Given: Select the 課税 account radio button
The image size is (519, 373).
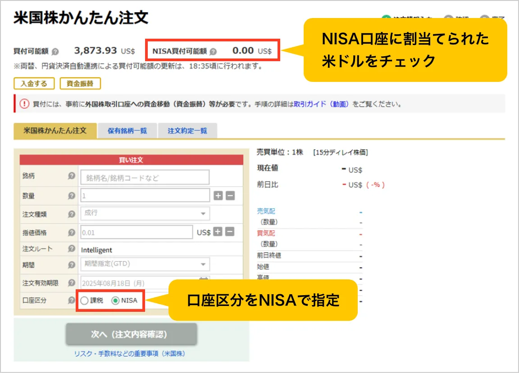Looking at the screenshot, I should pos(84,301).
